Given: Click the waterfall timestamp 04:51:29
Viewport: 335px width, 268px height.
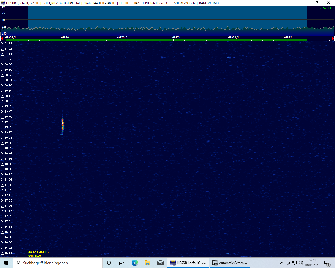Looking at the screenshot, I should coord(6,43).
